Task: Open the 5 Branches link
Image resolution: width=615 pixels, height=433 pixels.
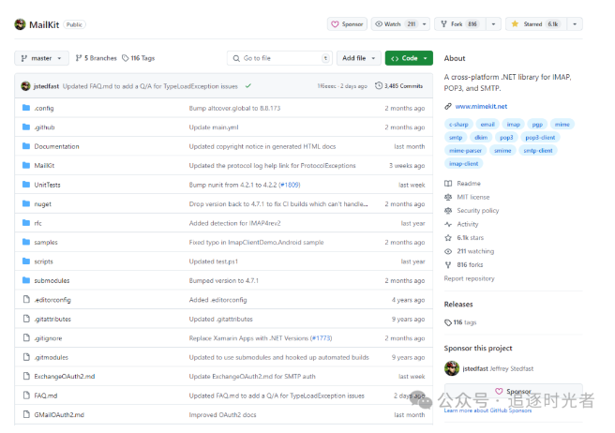Action: coord(96,58)
